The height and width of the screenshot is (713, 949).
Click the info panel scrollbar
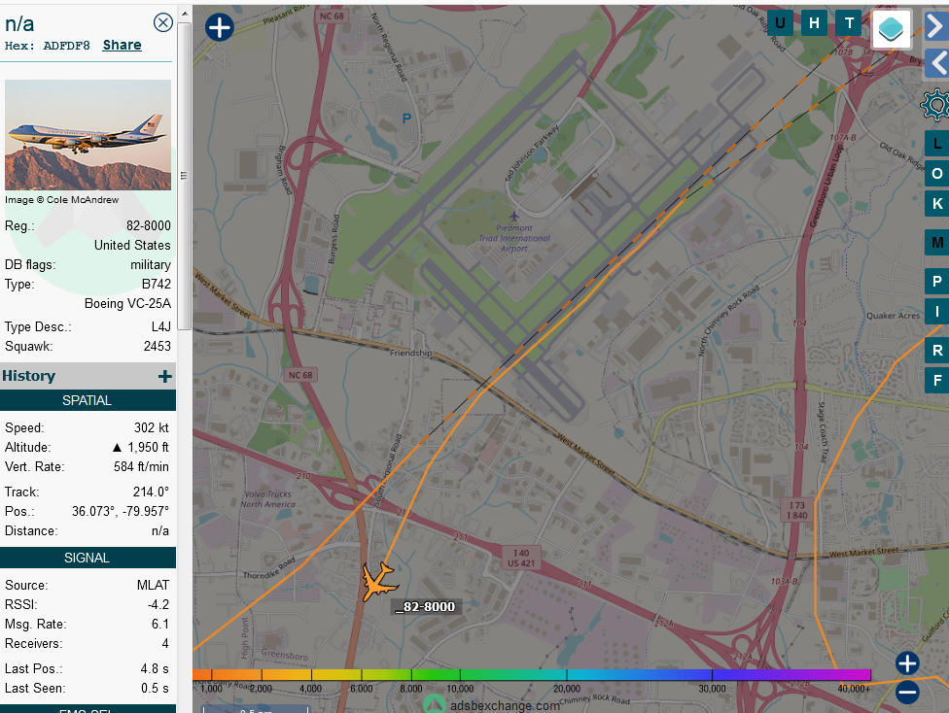tap(185, 176)
